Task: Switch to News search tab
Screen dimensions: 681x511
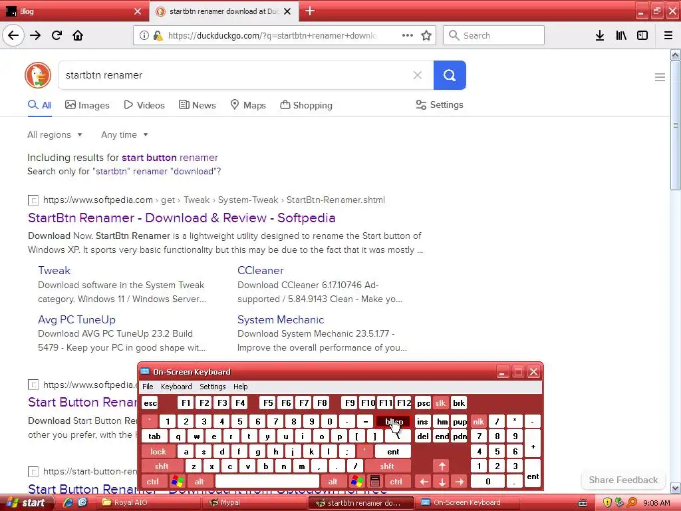Action: pos(197,105)
